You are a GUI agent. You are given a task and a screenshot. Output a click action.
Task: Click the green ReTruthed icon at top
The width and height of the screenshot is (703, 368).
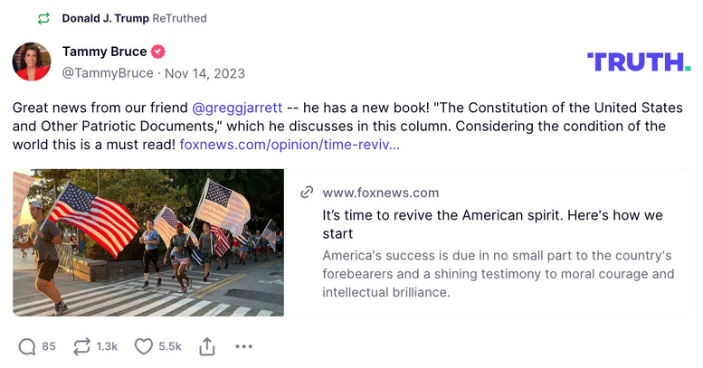43,18
